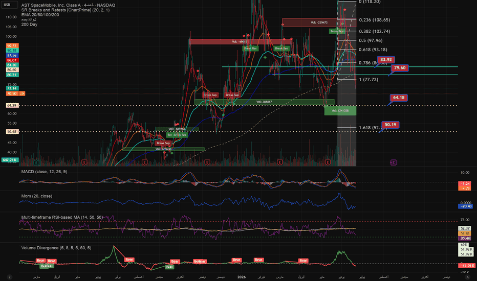The image size is (477, 281).
Task: Click the 0.5 (97.96) Fibonacci level label
Action: (x=371, y=40)
